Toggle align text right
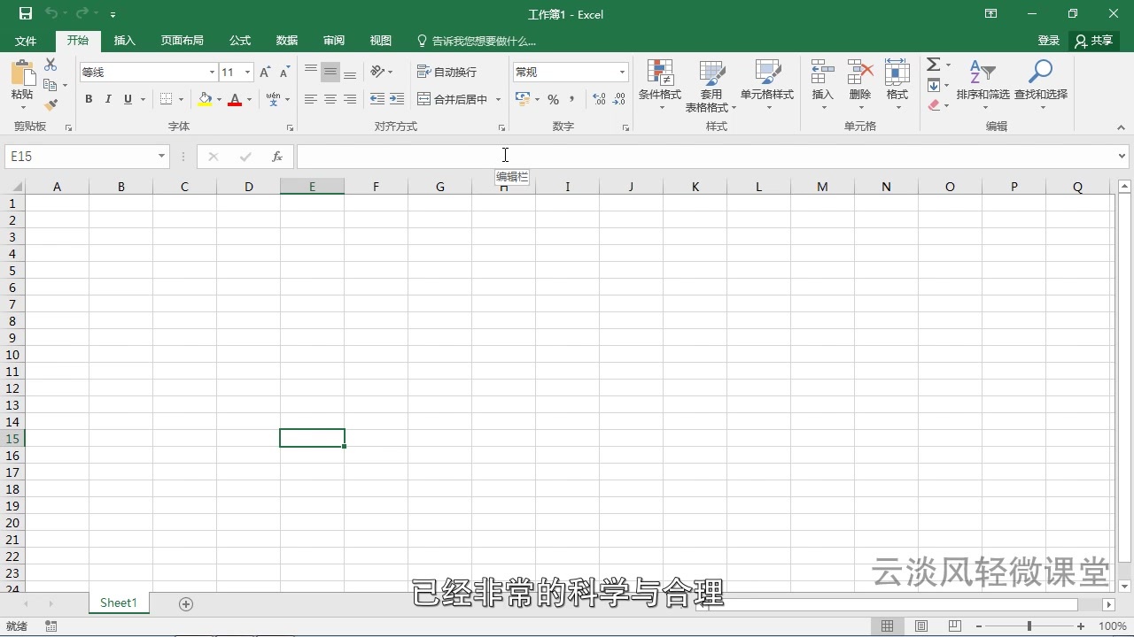1134x637 pixels. click(x=350, y=99)
